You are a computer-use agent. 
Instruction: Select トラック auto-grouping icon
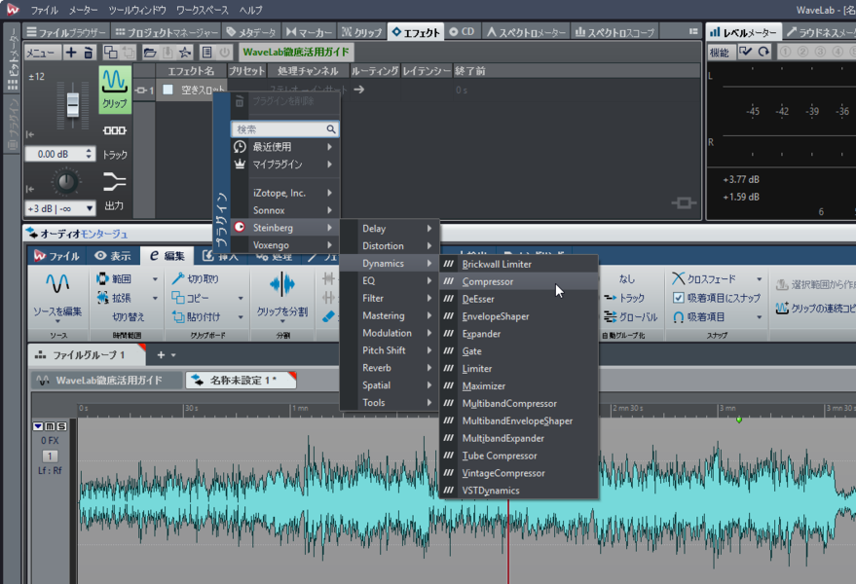coord(610,298)
